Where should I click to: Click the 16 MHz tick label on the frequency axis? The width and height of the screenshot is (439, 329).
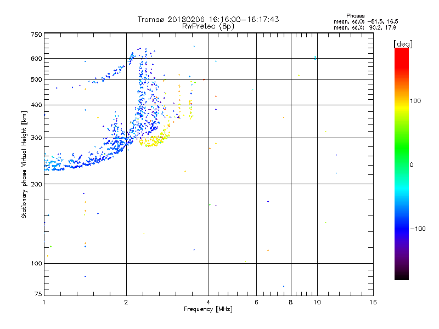[373, 302]
